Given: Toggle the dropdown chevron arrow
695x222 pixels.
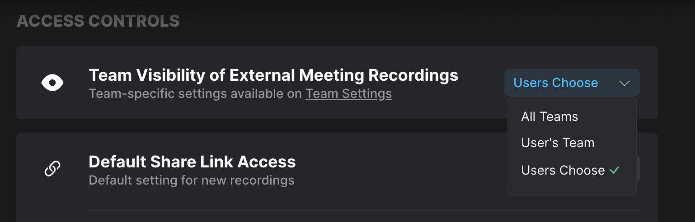Looking at the screenshot, I should click(x=625, y=83).
